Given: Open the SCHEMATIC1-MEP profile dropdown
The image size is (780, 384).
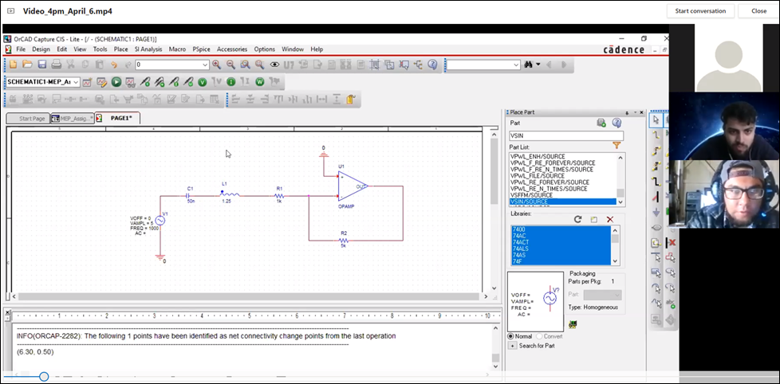Looking at the screenshot, I should [76, 82].
